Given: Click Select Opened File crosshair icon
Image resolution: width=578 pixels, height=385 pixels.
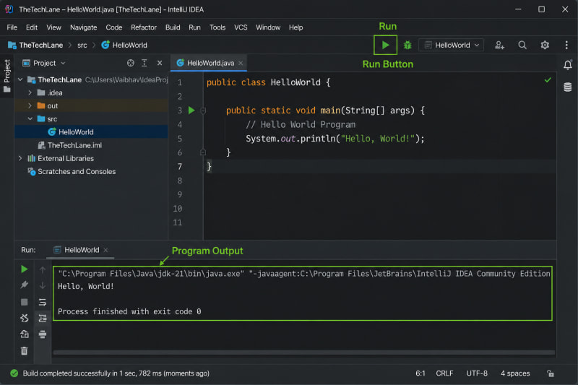Looking at the screenshot, I should tap(131, 63).
